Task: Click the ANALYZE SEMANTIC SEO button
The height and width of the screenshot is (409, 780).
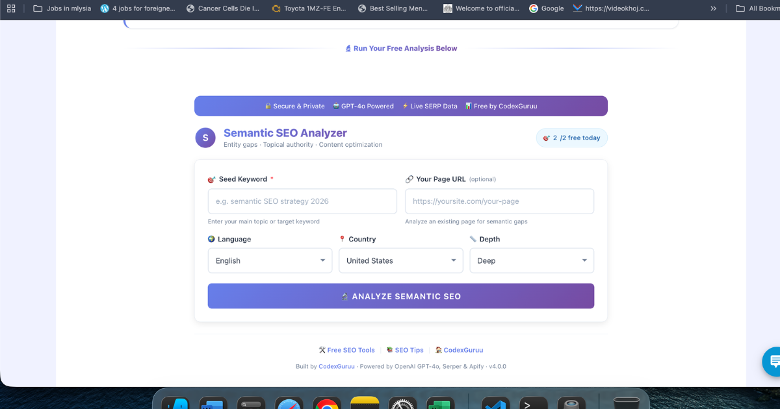Action: click(401, 296)
